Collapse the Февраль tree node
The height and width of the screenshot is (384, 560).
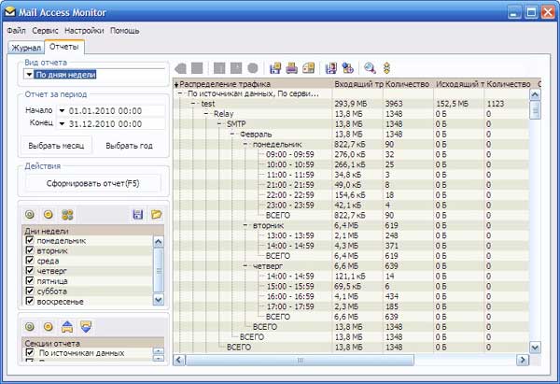click(232, 135)
